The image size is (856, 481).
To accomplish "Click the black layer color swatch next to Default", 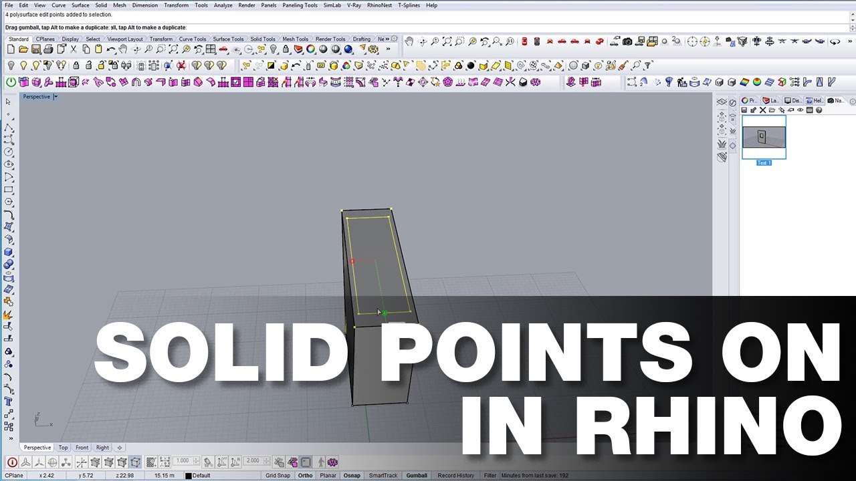I will tap(189, 475).
